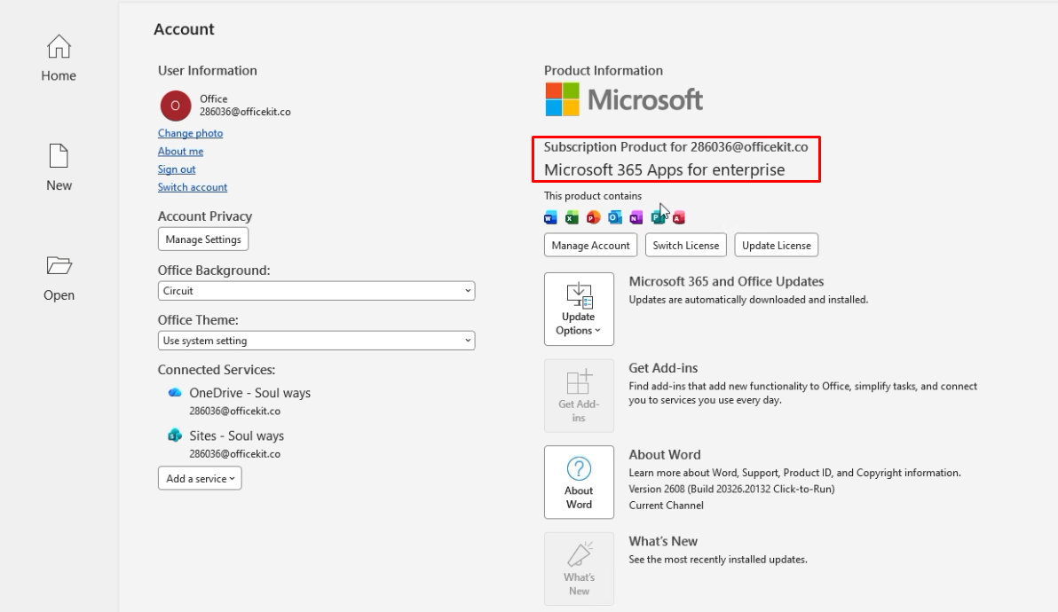Click the Outlook icon under product contains
The image size is (1058, 612).
point(615,217)
